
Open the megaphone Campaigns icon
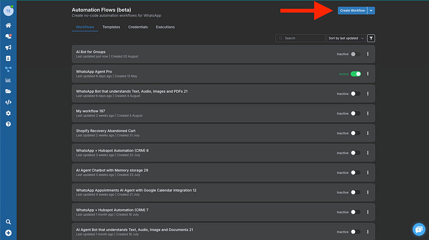click(8, 47)
